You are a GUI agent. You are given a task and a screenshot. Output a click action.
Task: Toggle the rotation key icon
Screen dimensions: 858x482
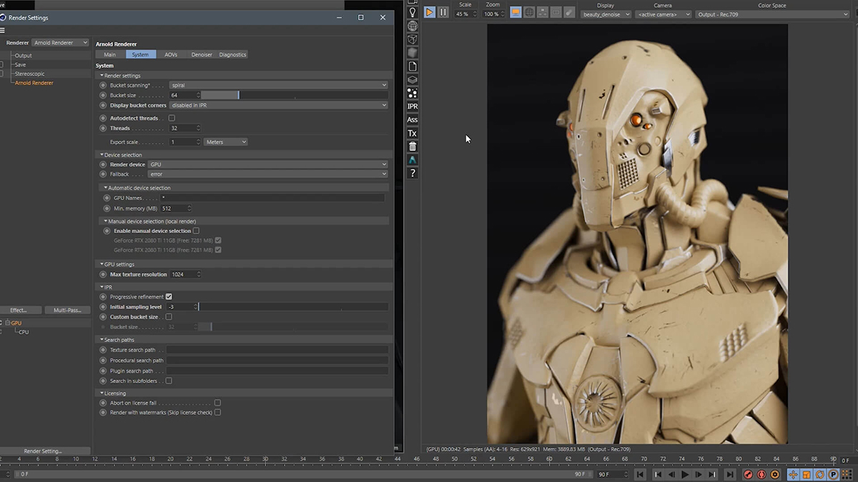tap(820, 474)
